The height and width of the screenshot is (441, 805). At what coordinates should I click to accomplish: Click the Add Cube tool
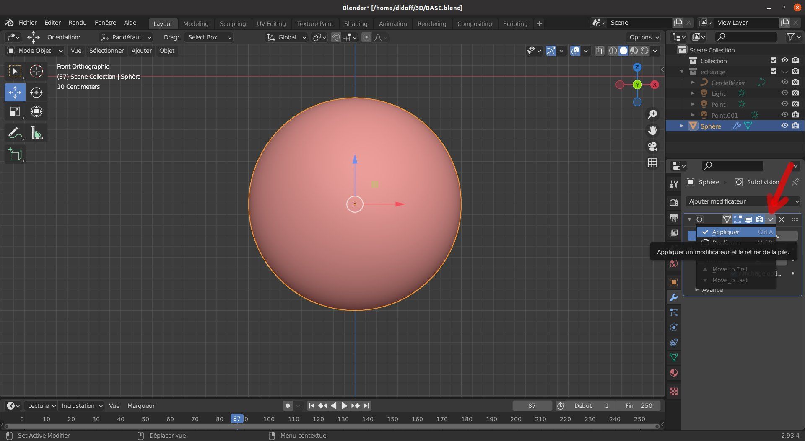point(15,155)
